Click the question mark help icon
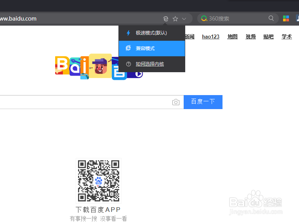Screen dimensions: 299x222 point(129,64)
